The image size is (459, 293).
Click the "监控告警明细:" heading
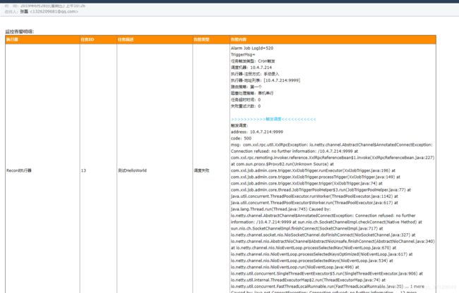click(x=20, y=32)
